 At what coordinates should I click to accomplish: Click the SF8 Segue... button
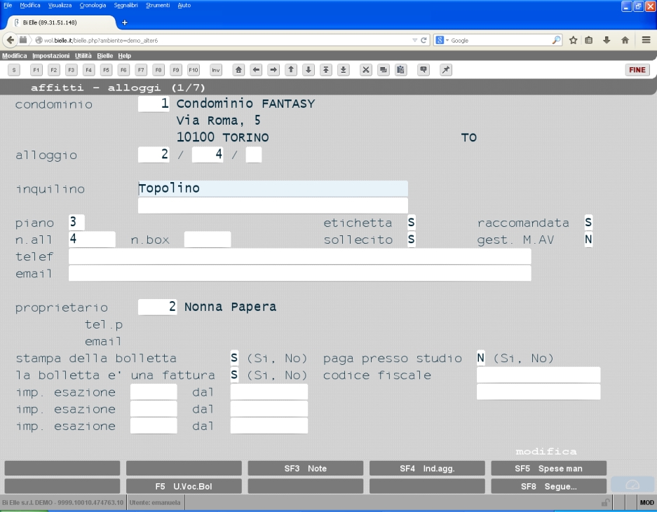point(548,487)
